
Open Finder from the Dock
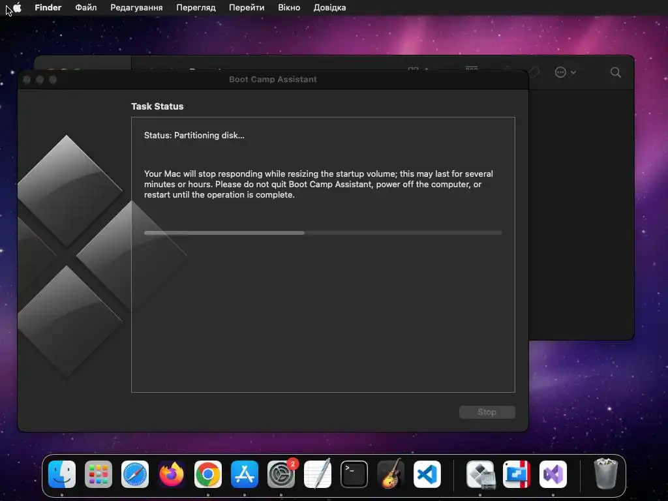(62, 474)
